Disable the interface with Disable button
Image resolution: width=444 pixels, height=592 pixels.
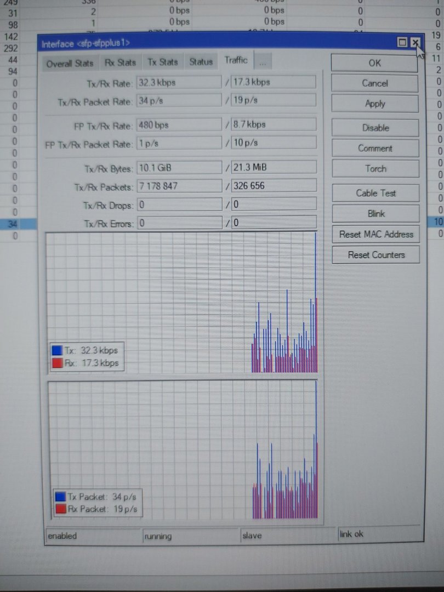[375, 128]
